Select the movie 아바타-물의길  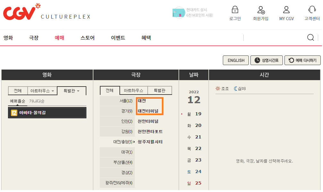tap(47, 113)
